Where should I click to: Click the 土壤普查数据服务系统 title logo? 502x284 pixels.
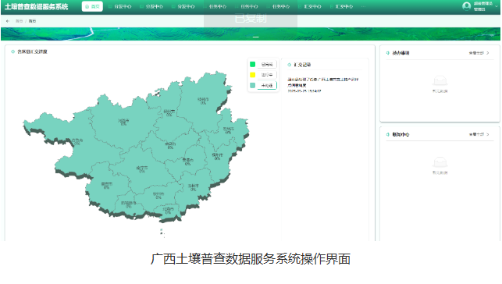point(36,7)
